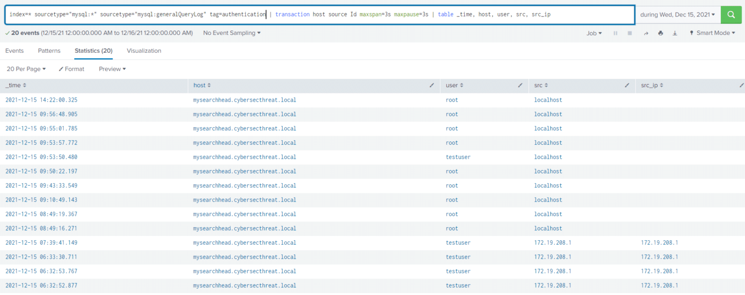Click the 2021-12-15 08:49:19.367 timestamp

41,214
